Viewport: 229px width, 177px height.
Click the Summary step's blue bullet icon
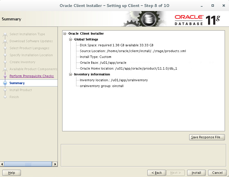point(5,83)
